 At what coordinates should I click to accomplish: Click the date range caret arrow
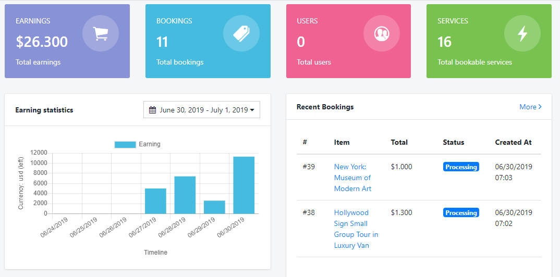click(252, 110)
